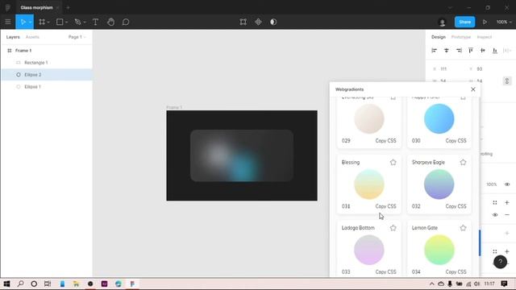Switch to the Assets tab
The height and width of the screenshot is (290, 516).
32,37
